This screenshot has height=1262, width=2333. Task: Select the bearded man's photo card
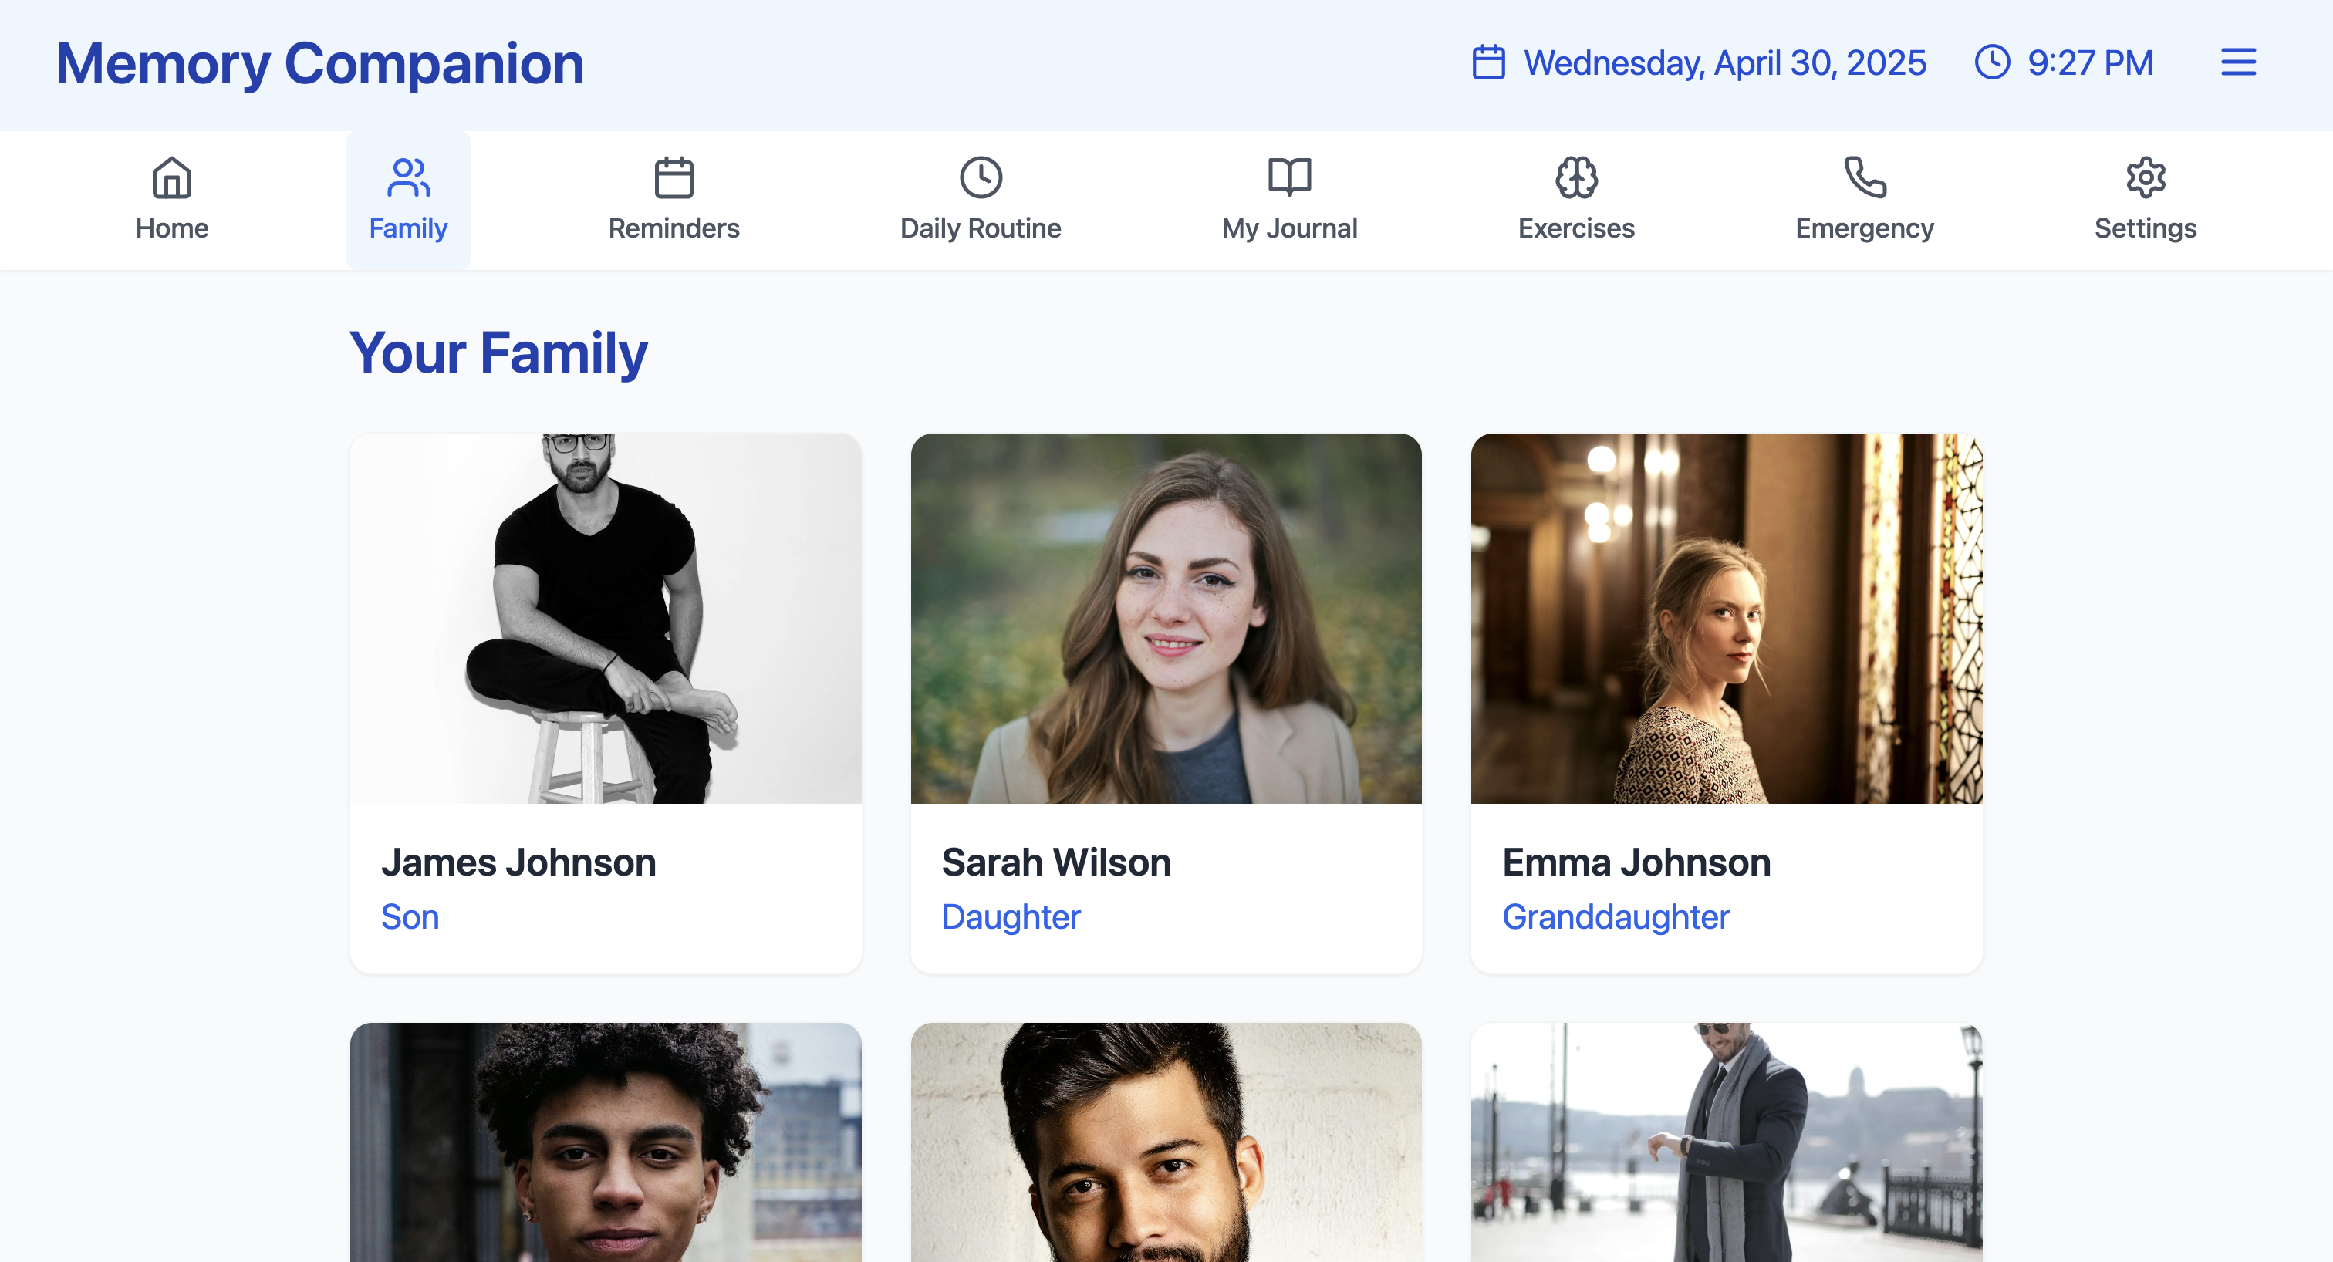(1166, 1142)
